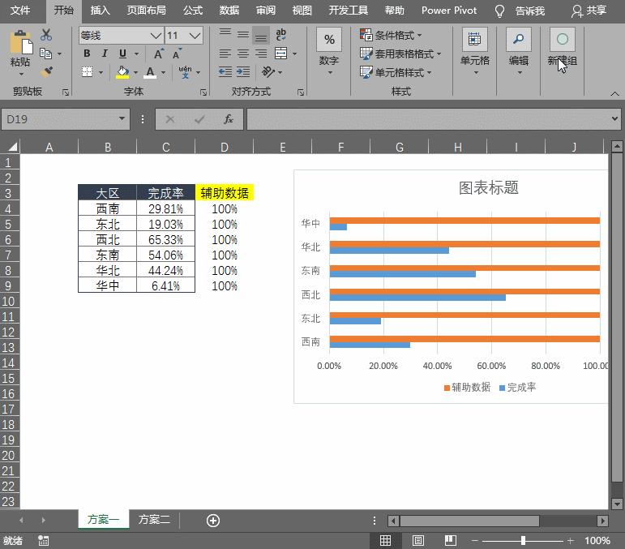625x549 pixels.
Task: Open the 数字 number format group
Action: [x=329, y=52]
